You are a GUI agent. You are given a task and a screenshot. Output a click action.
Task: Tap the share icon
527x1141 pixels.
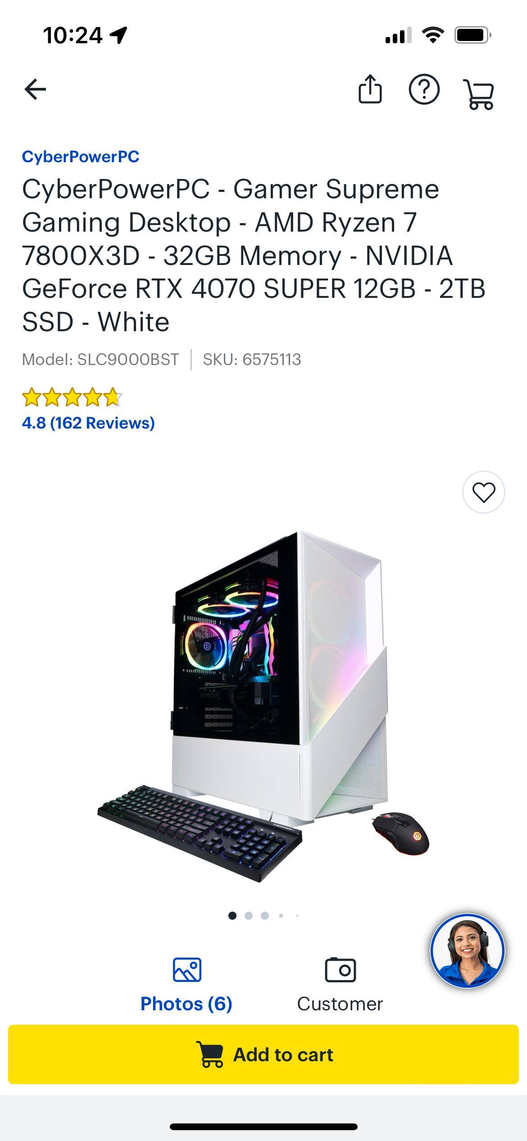click(x=370, y=89)
